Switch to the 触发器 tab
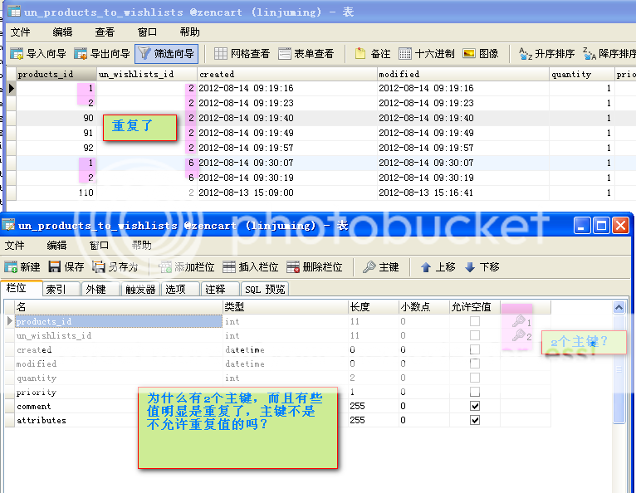Screen dimensions: 636x493 [x=140, y=290]
